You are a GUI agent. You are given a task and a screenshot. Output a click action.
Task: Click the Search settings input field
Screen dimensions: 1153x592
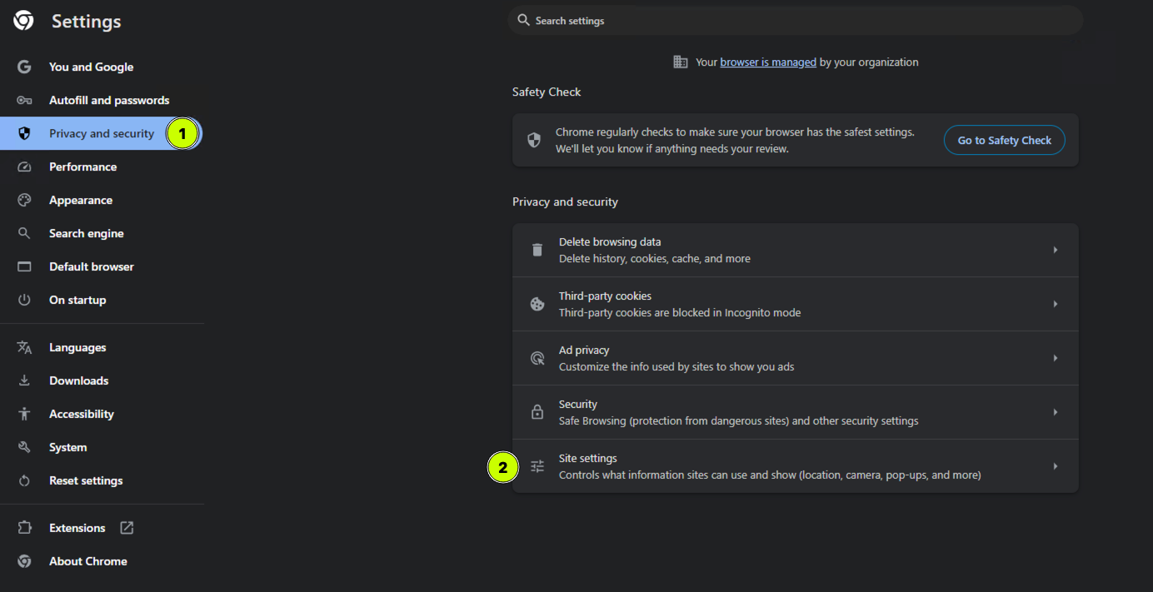tap(796, 20)
